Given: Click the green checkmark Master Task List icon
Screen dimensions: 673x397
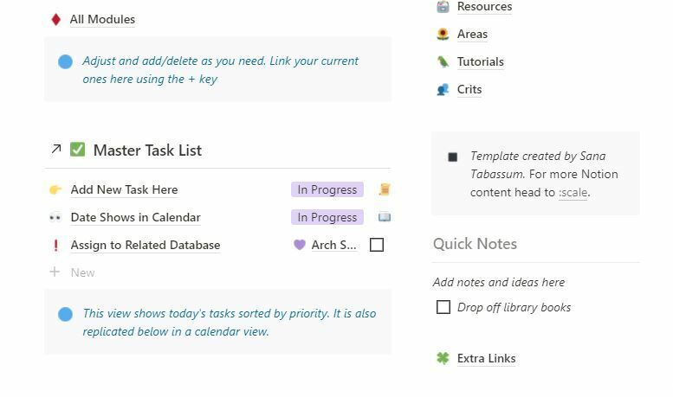Looking at the screenshot, I should tap(77, 150).
